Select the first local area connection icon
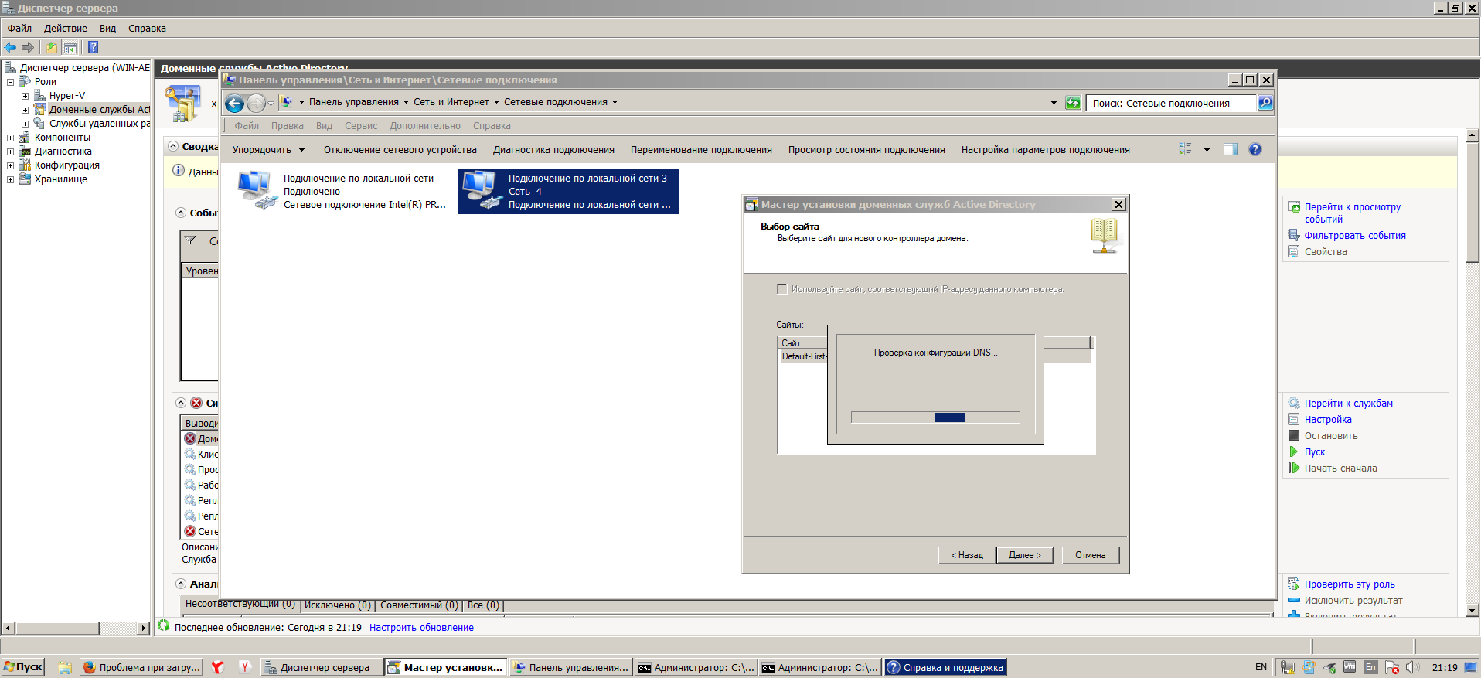 click(257, 190)
